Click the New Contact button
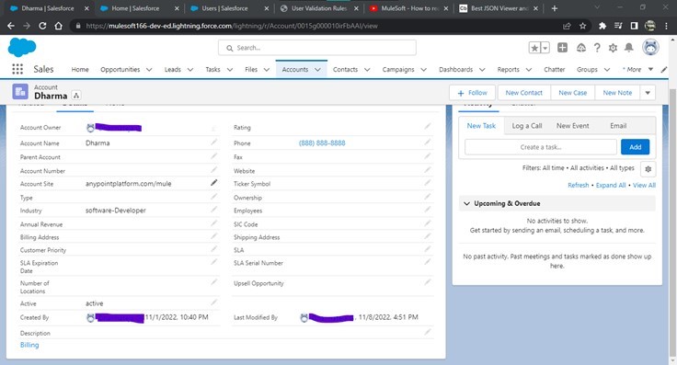The height and width of the screenshot is (365, 677). click(523, 93)
